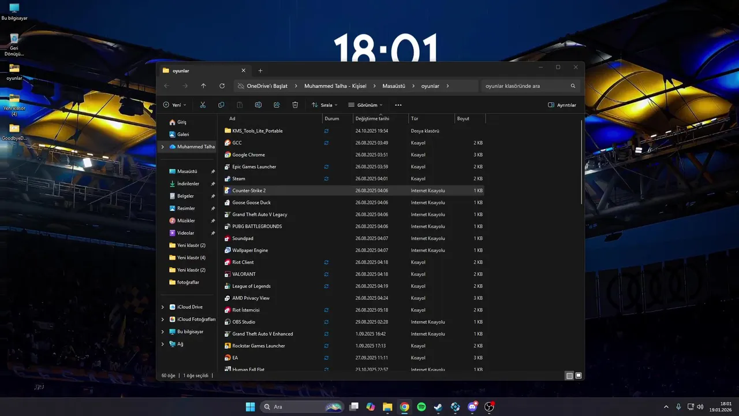Go up one folder level arrow
This screenshot has height=416, width=739.
tap(203, 86)
